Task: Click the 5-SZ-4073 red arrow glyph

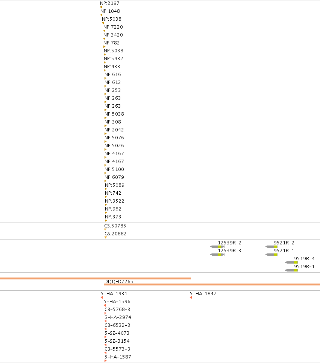Action: pyautogui.click(x=105, y=337)
